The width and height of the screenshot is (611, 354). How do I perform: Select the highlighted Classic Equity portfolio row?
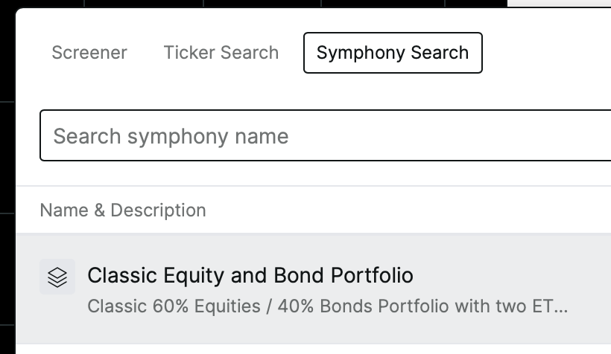[314, 289]
